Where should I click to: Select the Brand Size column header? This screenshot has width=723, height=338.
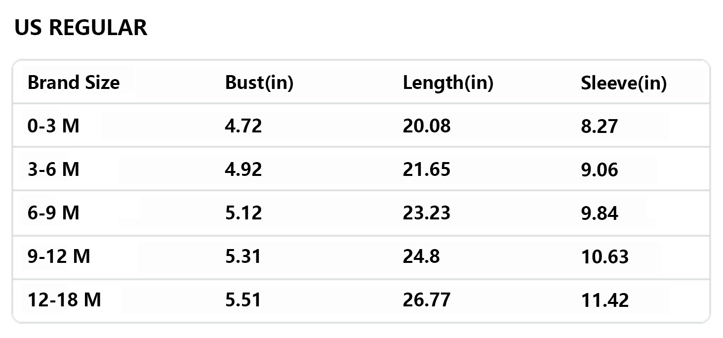point(74,83)
